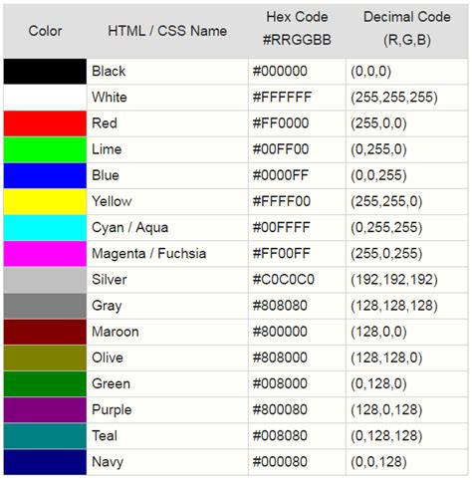Click hex code #000000
Screen dimensions: 472x480
point(280,71)
